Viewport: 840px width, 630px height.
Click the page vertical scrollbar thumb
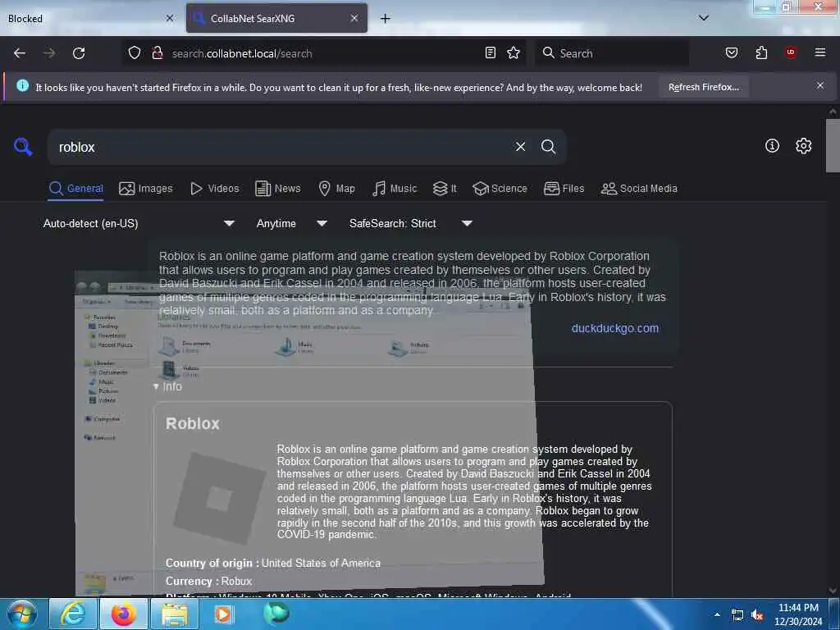click(833, 146)
